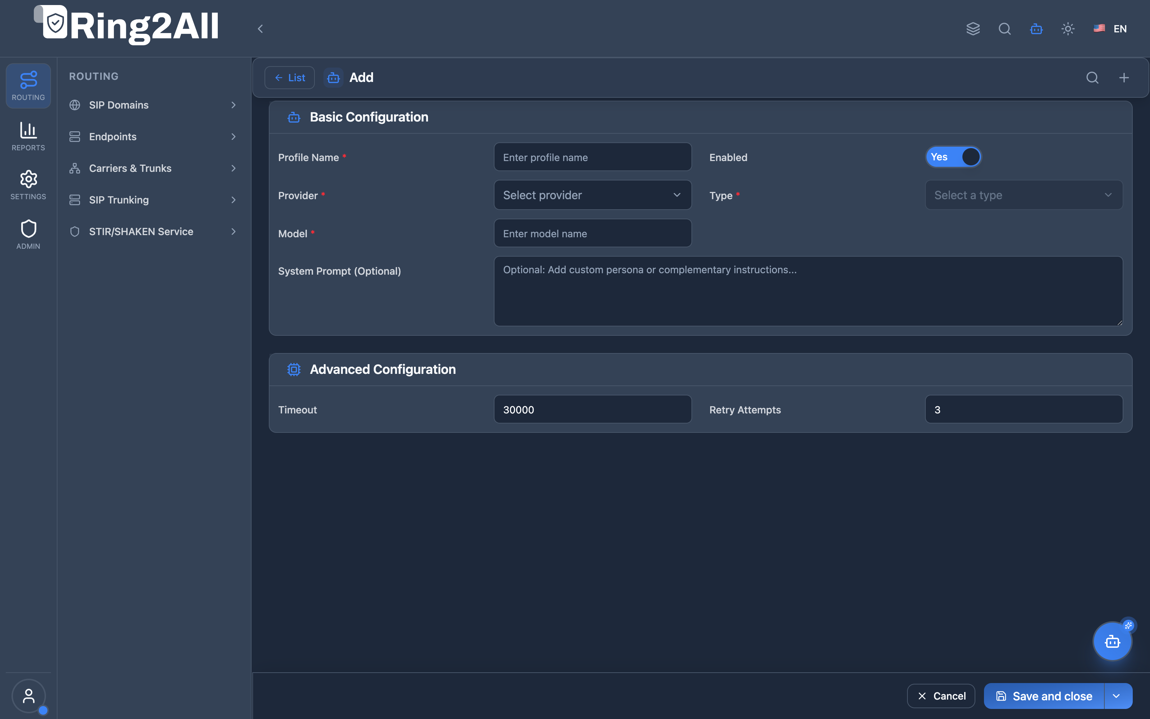Click the System Prompt text area
Image resolution: width=1150 pixels, height=719 pixels.
point(808,291)
